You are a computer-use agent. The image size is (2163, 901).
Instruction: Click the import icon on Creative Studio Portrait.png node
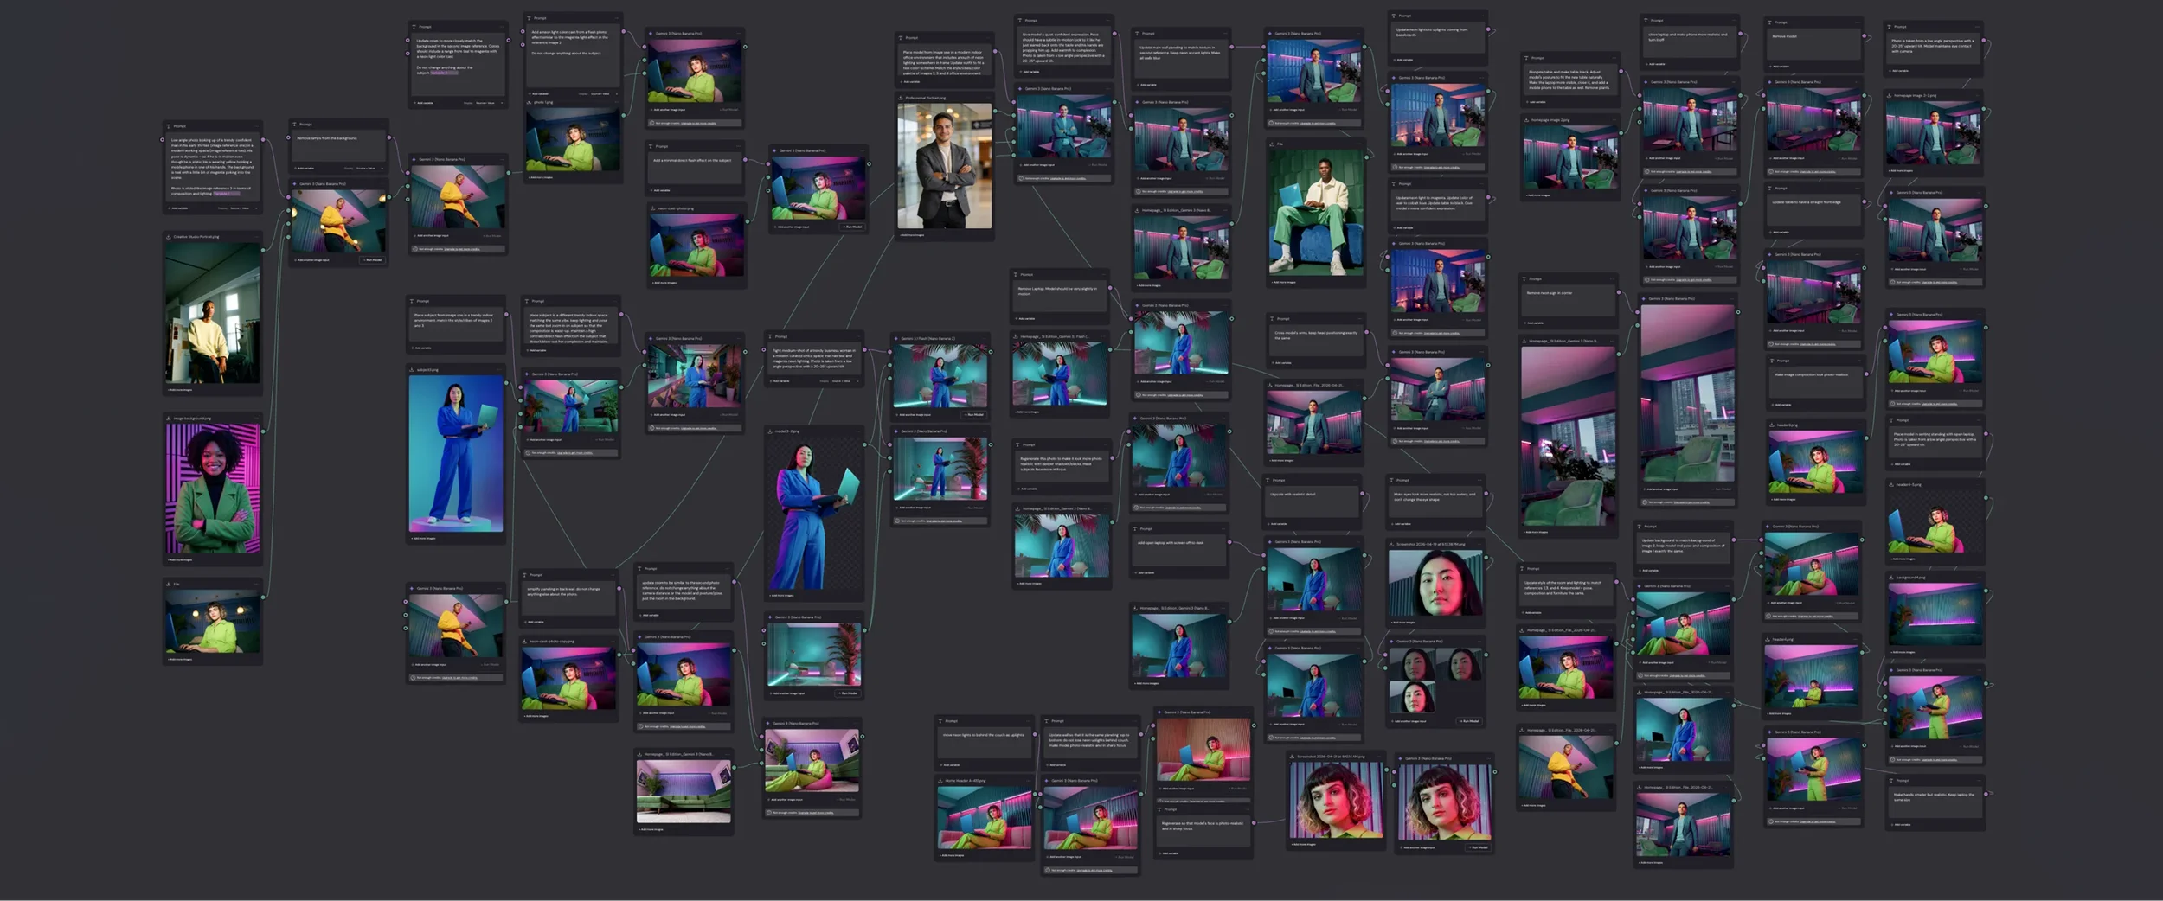[169, 237]
